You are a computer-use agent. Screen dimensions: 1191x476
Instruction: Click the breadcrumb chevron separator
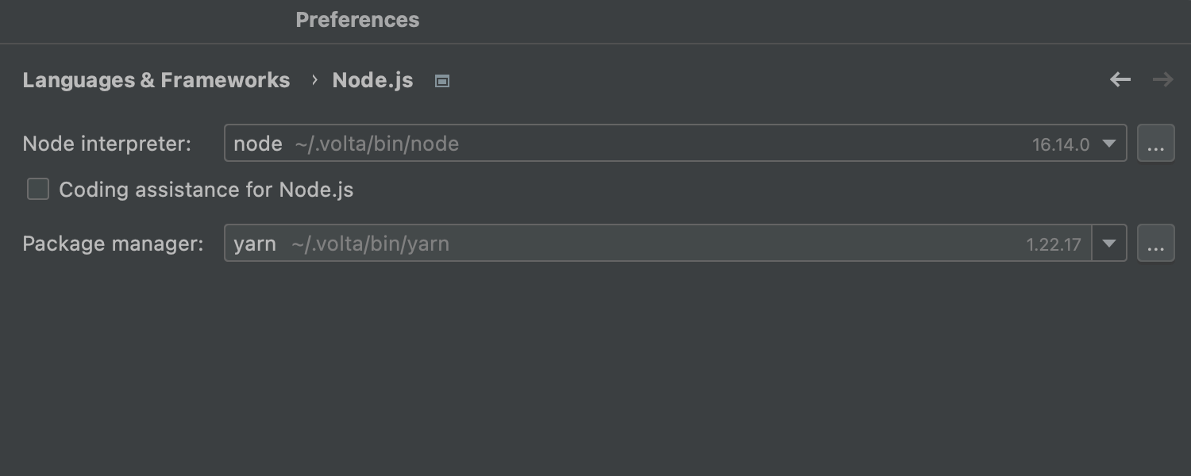click(x=314, y=80)
